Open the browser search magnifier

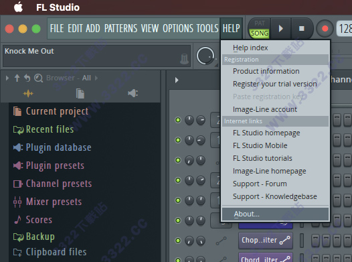coord(38,78)
